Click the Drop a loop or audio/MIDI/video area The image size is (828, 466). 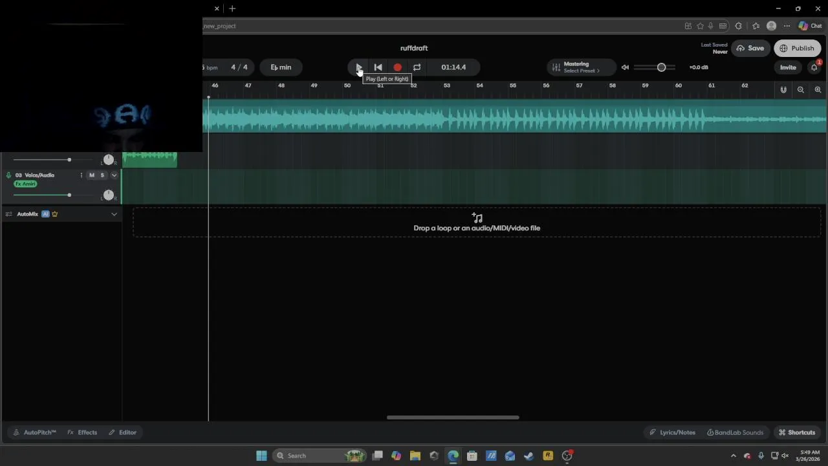point(477,222)
